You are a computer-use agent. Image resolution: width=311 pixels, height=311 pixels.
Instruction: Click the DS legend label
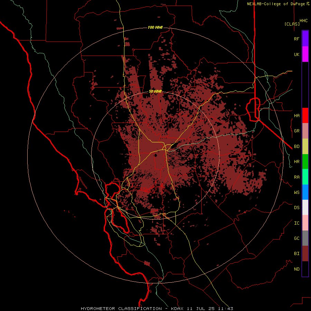(x=296, y=208)
